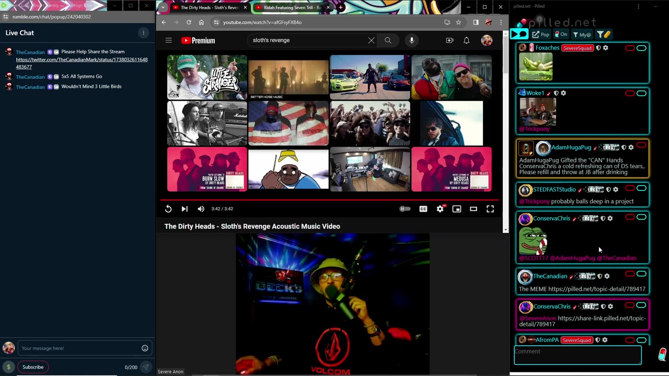Viewport: 669px width, 376px height.
Task: Go to YouTube Premium home logo
Action: click(198, 40)
